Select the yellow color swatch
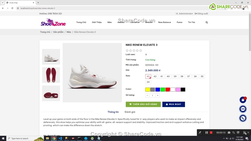 click(x=148, y=90)
